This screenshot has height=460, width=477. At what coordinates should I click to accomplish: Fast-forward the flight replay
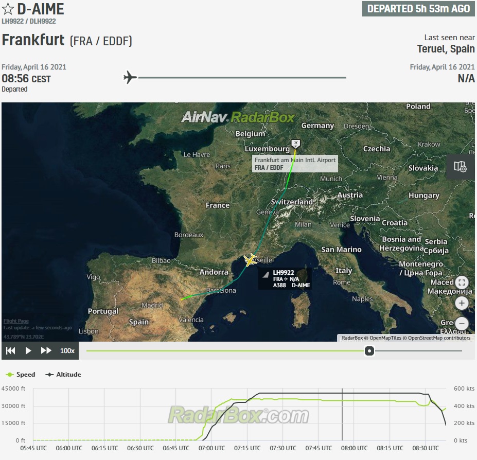46,350
